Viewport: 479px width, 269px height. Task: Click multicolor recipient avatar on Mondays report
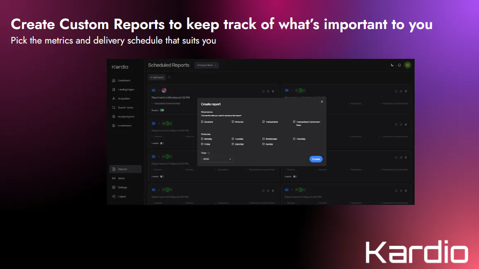pos(164,90)
